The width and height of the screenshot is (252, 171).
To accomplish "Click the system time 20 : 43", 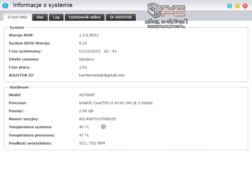I will pos(110,51).
